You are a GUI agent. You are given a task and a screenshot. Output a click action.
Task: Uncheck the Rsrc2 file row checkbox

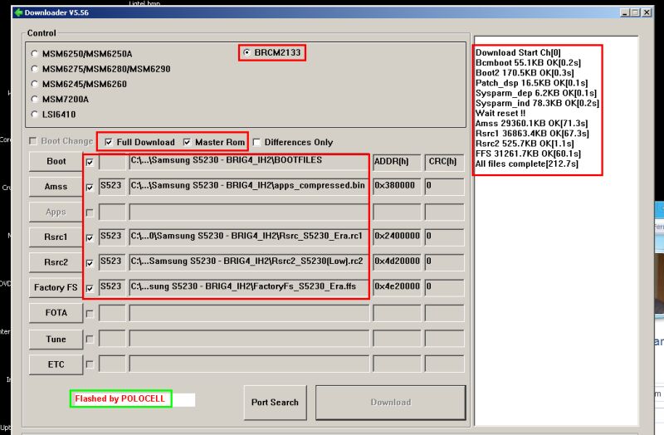pyautogui.click(x=90, y=263)
